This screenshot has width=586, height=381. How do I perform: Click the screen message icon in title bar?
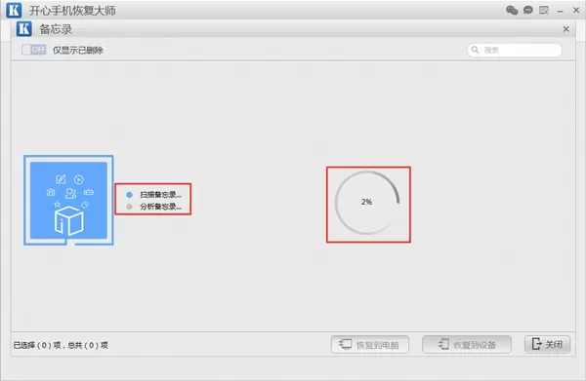click(544, 10)
